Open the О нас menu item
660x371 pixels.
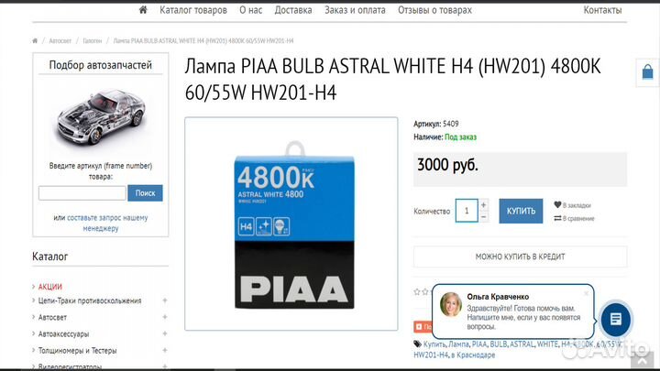[251, 10]
